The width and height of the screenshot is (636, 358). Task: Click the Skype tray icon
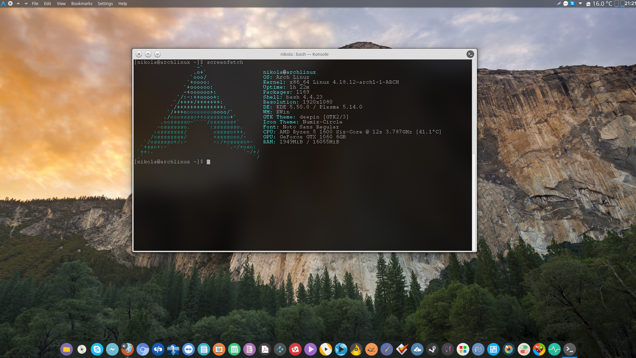pyautogui.click(x=572, y=3)
